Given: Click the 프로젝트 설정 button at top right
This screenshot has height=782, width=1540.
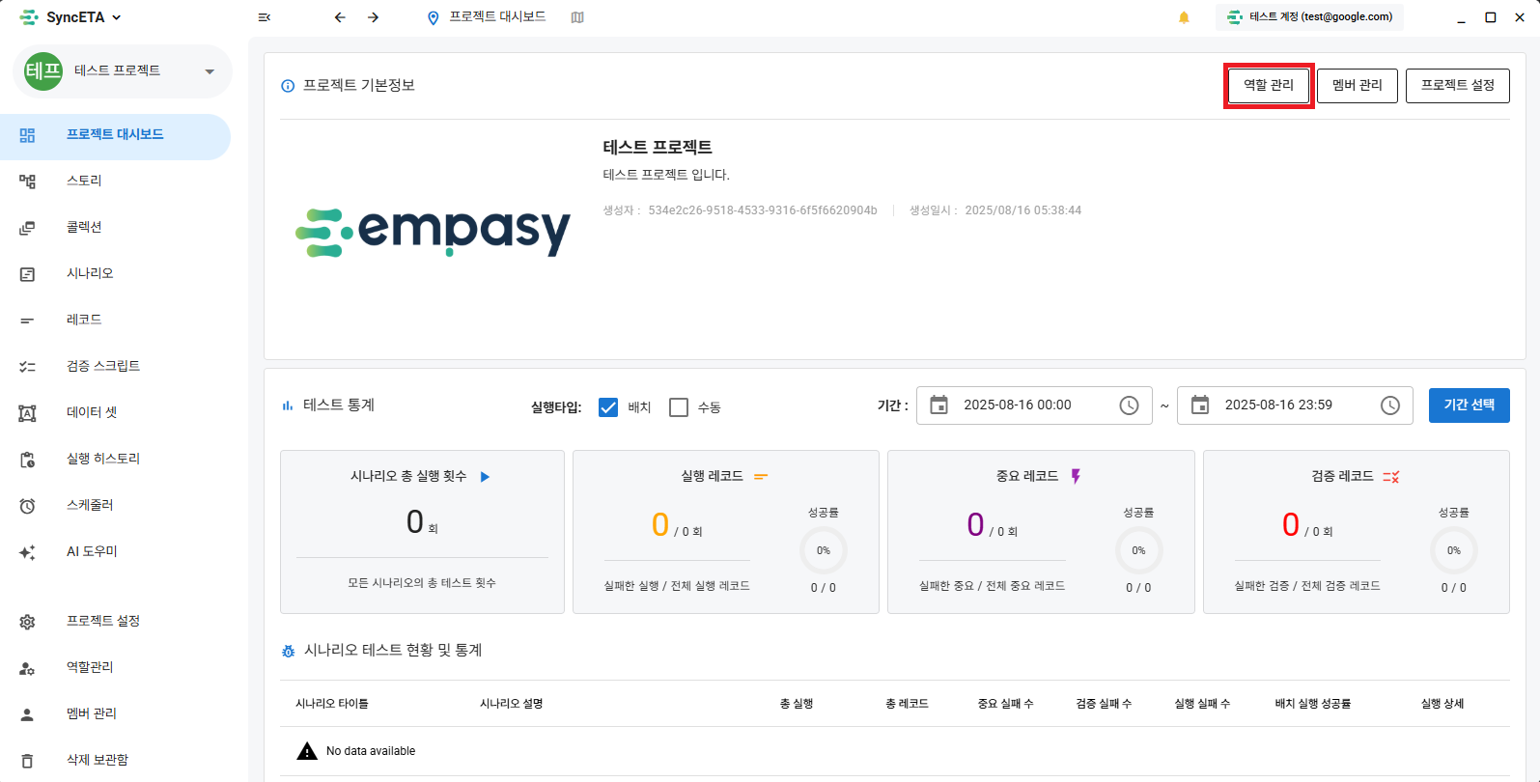Looking at the screenshot, I should (x=1457, y=86).
